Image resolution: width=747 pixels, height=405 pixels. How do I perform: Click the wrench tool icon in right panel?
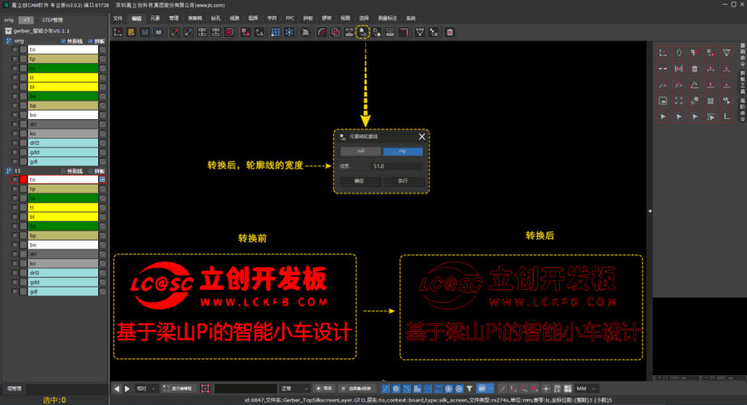tap(726, 100)
